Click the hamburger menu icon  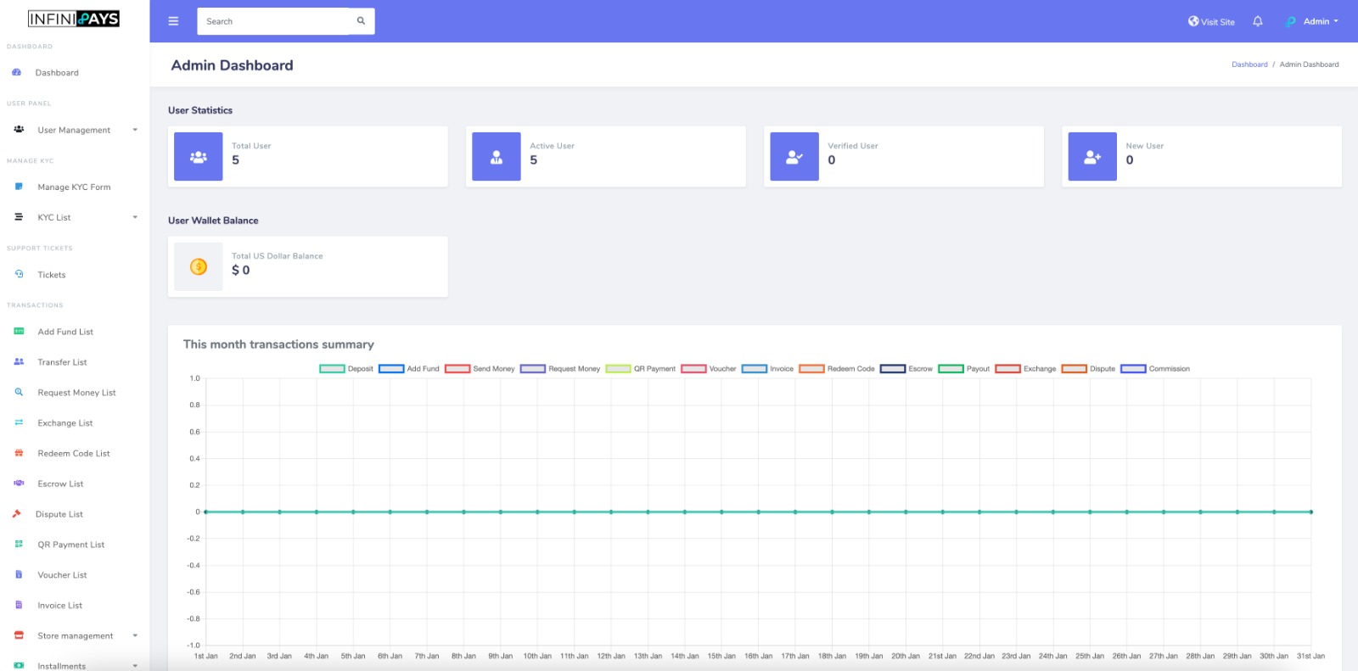click(x=173, y=21)
